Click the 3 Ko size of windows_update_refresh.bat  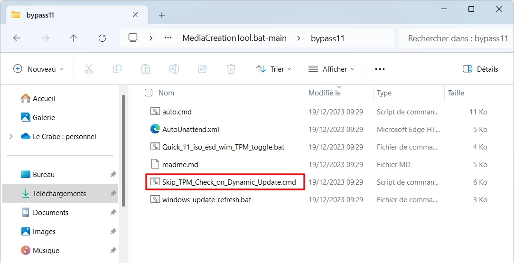[480, 200]
